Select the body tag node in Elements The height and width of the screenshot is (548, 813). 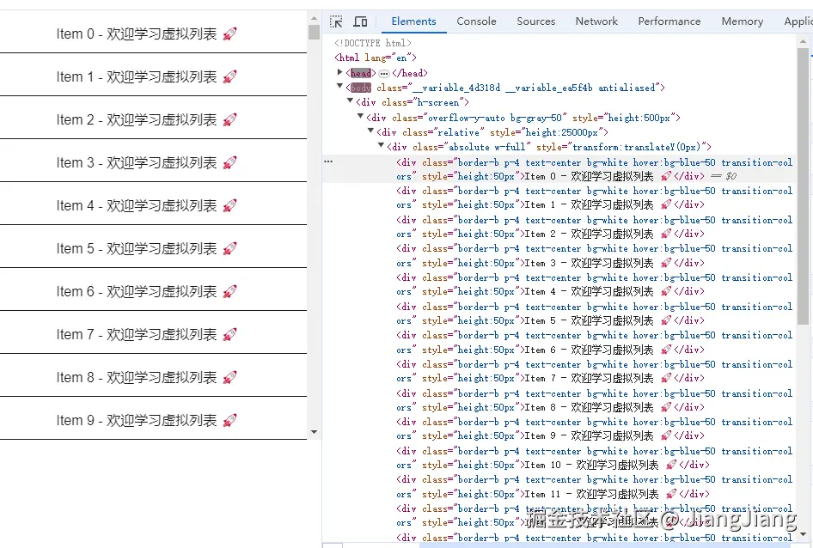360,87
